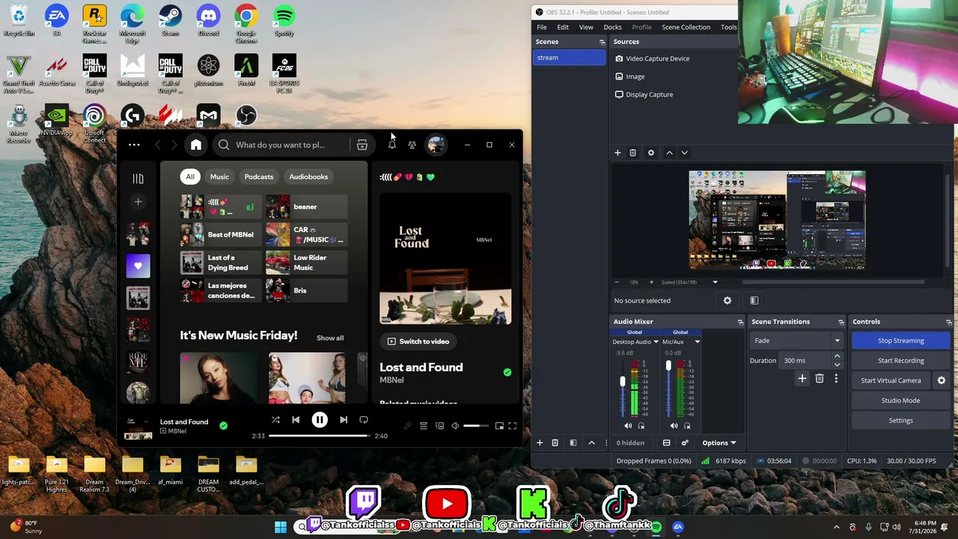Move source down in OBS list

click(x=684, y=153)
